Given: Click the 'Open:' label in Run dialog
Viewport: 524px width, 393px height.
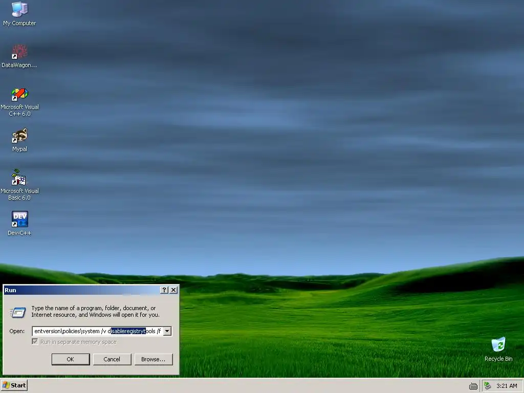Looking at the screenshot, I should pyautogui.click(x=17, y=331).
